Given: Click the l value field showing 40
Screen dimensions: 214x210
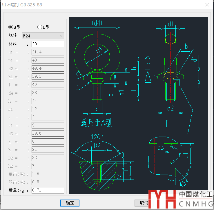Looking at the screenshot, I should tap(48, 85).
